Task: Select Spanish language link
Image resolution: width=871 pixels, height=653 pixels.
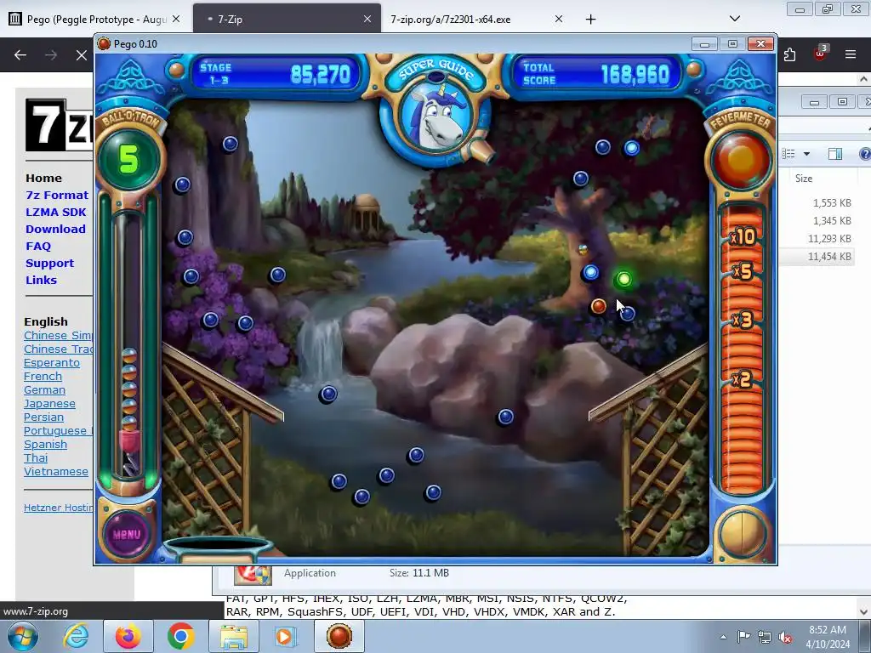Action: click(45, 445)
